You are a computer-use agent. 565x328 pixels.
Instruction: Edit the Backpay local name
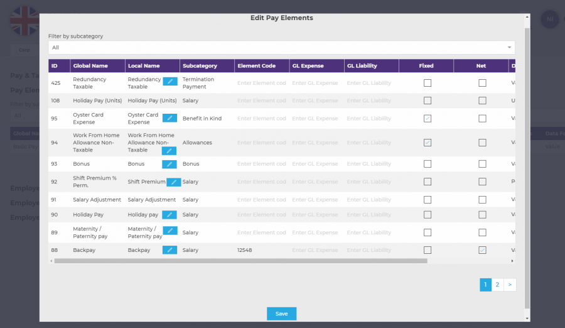[x=169, y=250]
